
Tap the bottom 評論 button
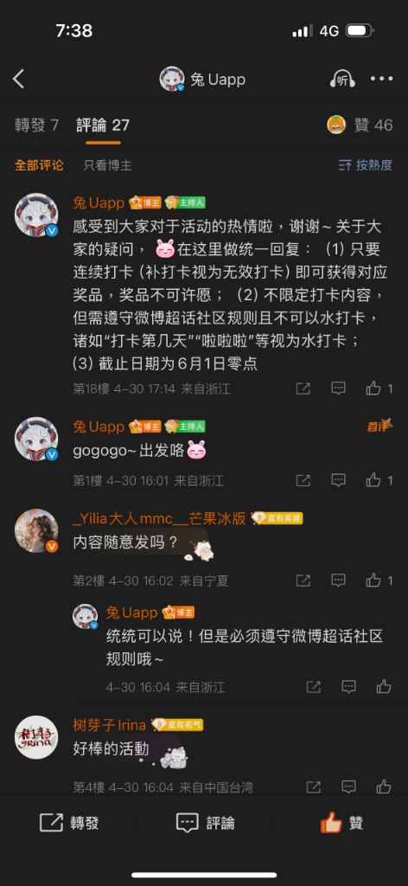(206, 823)
